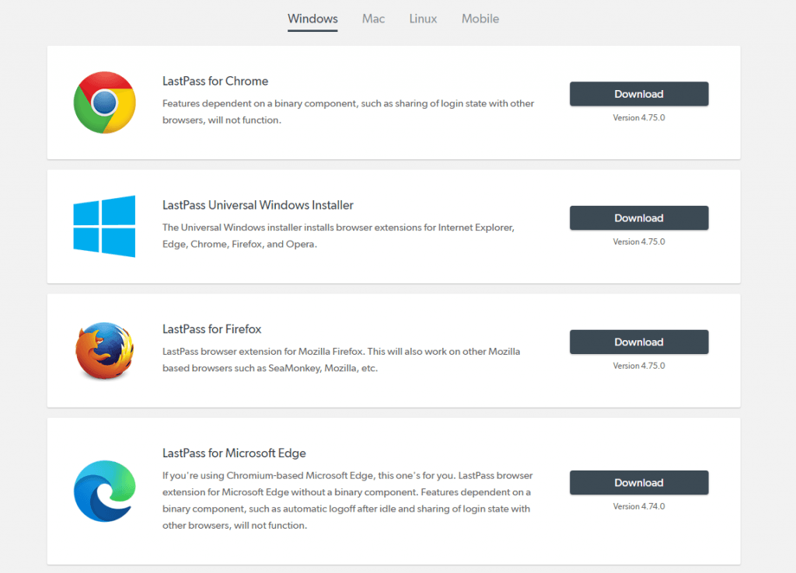Click the Version 4.75.0 text under Chrome download
Screen dimensions: 796x573
point(639,118)
